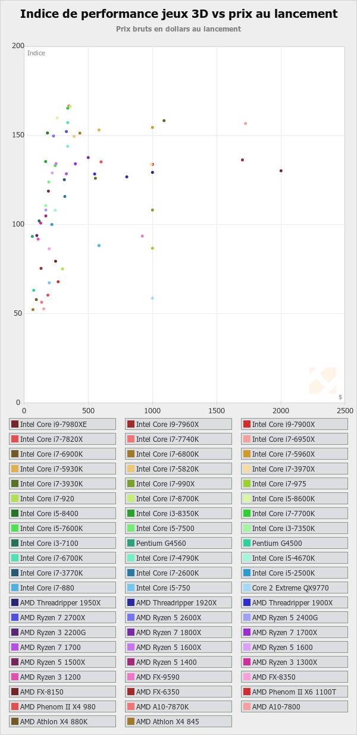Filter chart by AMD FX-8150
The height and width of the screenshot is (735, 357).
(x=62, y=692)
